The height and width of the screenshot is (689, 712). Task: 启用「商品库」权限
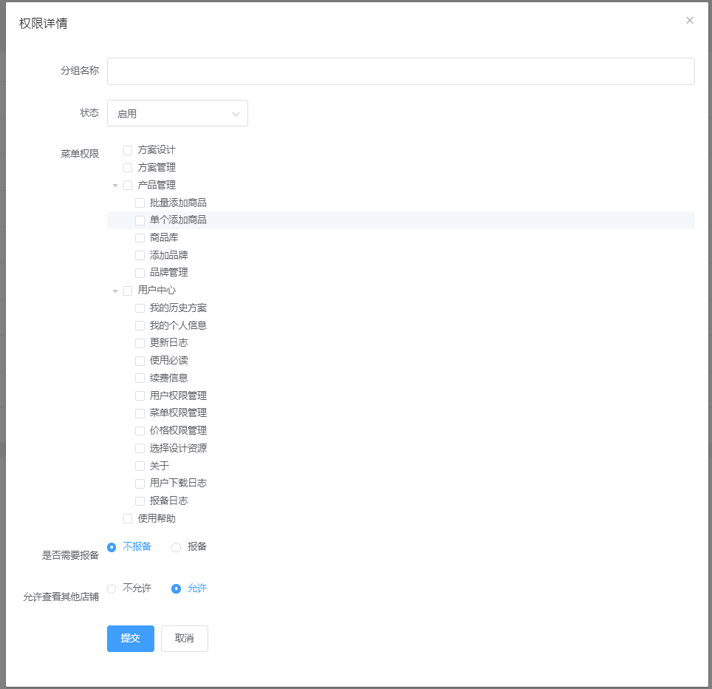point(140,237)
